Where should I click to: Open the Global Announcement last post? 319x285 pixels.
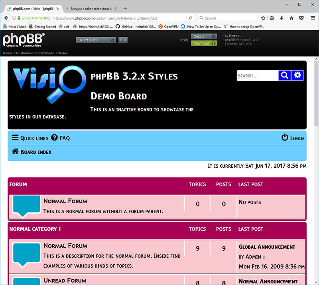(x=267, y=247)
